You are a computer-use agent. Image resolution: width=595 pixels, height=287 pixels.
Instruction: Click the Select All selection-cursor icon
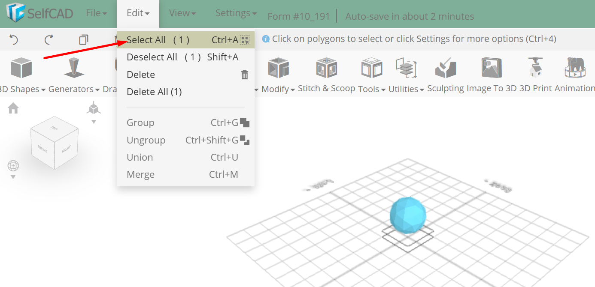(x=245, y=40)
